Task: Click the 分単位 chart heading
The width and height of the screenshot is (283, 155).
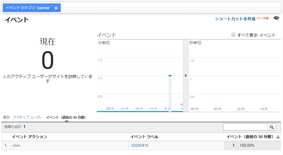Action: 104,43
